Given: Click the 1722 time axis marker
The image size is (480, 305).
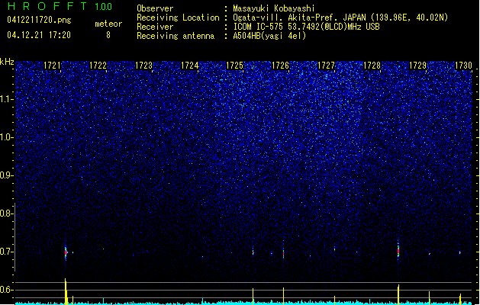Looking at the screenshot, I should [x=98, y=66].
